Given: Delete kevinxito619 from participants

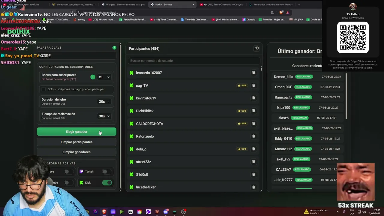Looking at the screenshot, I should click(x=253, y=98).
